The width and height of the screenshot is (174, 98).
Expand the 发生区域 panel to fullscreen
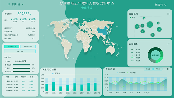pos(168,14)
